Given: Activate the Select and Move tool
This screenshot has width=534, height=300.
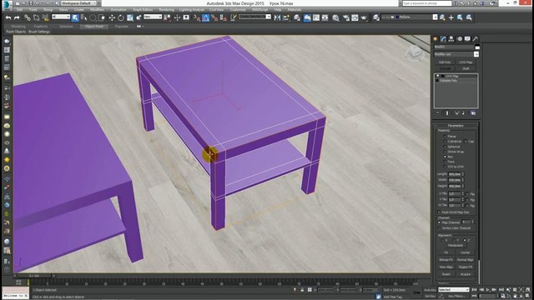Looking at the screenshot, I should 112,17.
